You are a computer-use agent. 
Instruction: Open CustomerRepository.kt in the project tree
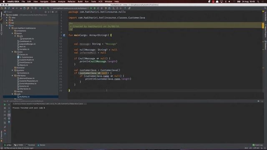tap(28, 81)
